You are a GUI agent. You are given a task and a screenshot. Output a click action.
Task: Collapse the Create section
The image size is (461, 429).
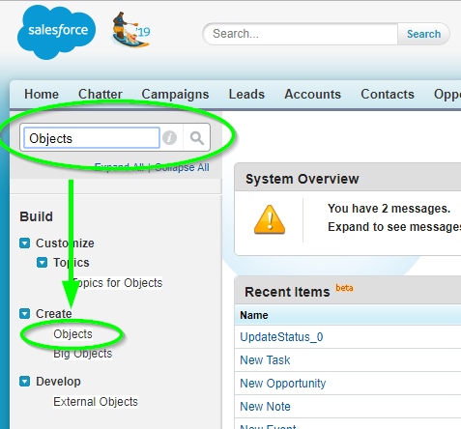coord(25,314)
